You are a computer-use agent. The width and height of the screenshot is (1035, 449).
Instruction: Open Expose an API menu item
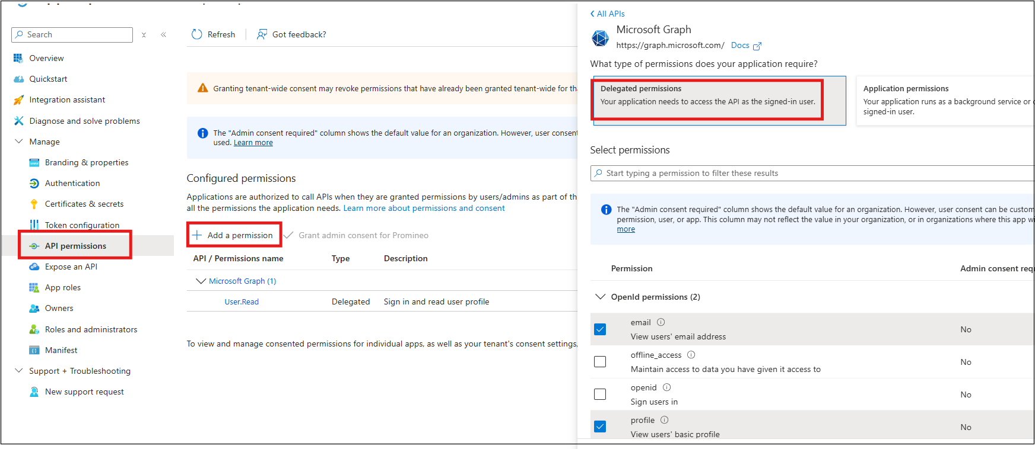click(x=71, y=267)
